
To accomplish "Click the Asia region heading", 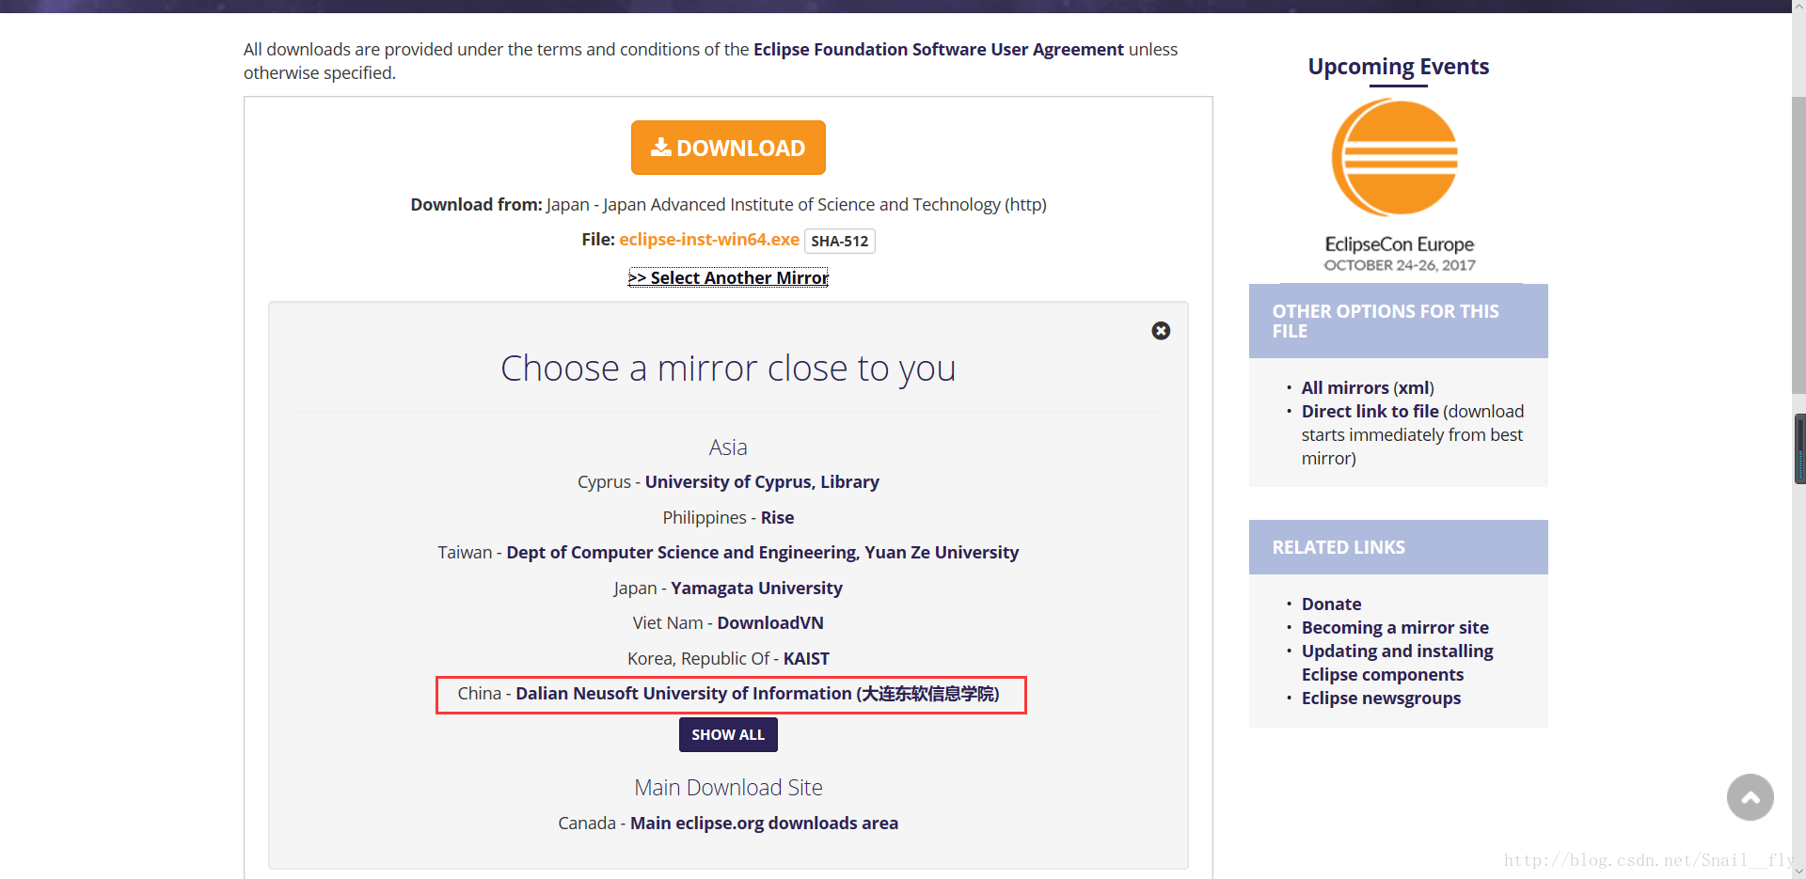I will [728, 447].
